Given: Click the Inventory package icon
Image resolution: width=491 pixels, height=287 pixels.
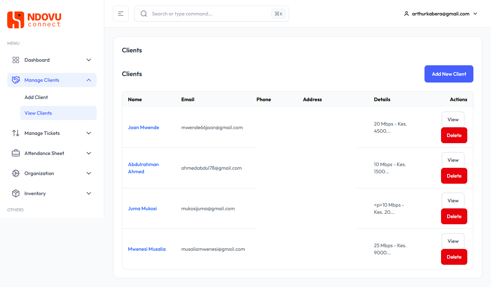Looking at the screenshot, I should (16, 193).
